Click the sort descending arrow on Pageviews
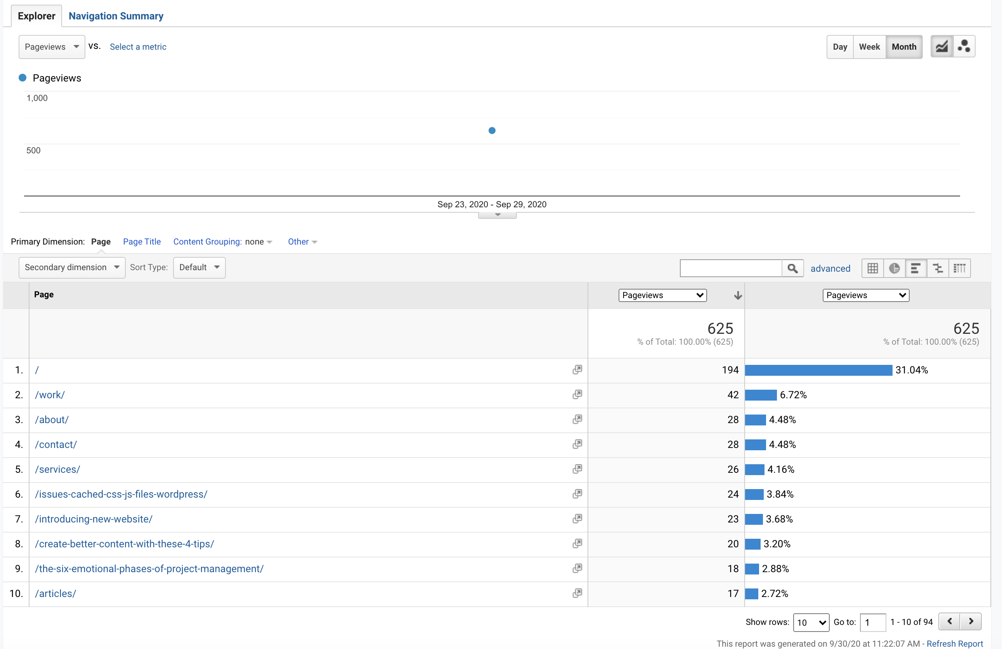 738,295
